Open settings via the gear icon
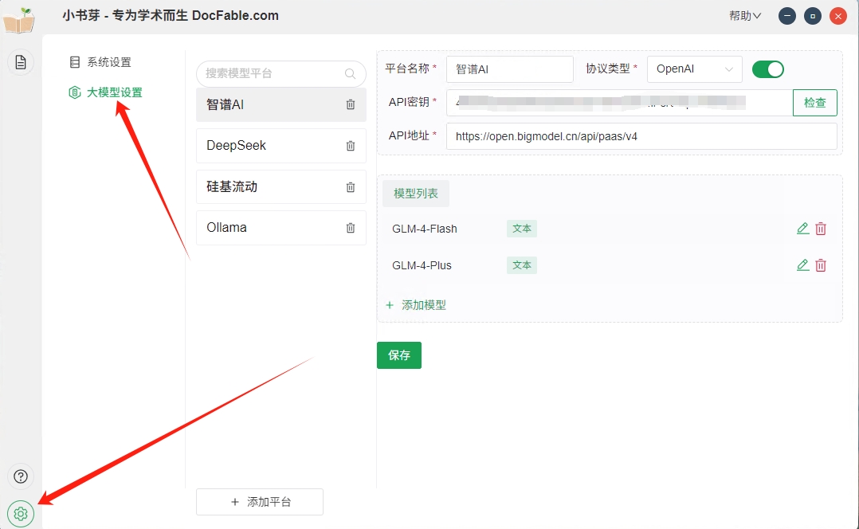The height and width of the screenshot is (529, 859). (x=21, y=514)
